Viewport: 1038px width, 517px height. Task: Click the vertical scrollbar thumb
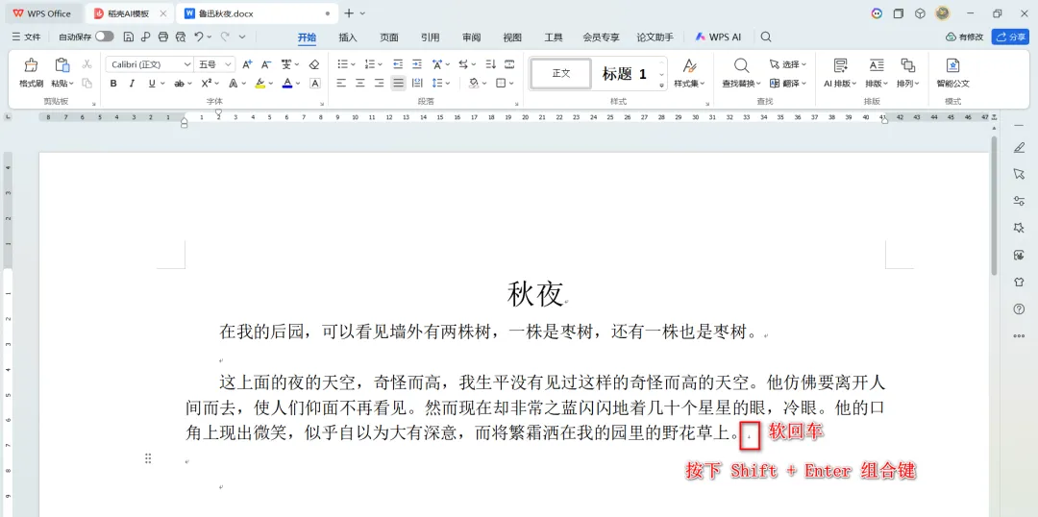(x=995, y=206)
